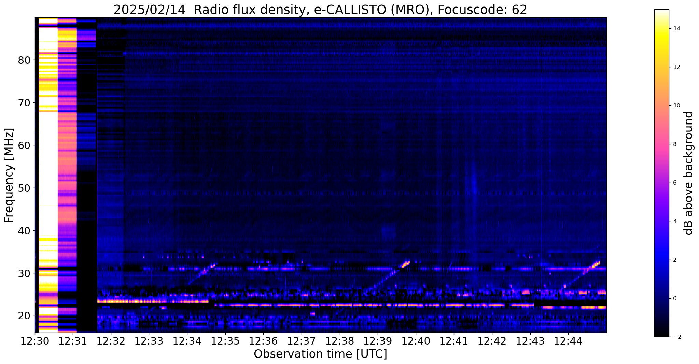Image resolution: width=699 pixels, height=364 pixels.
Task: Click the colorbar tick label 8
Action: point(674,144)
